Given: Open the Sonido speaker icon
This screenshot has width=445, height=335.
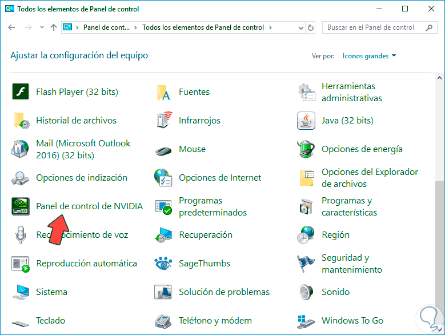Looking at the screenshot, I should [x=306, y=292].
